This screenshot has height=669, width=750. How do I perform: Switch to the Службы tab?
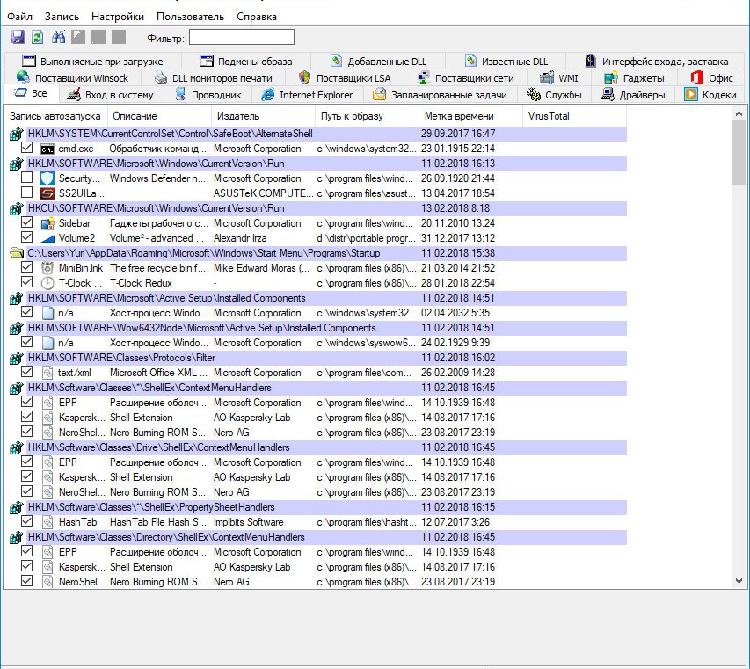[555, 95]
